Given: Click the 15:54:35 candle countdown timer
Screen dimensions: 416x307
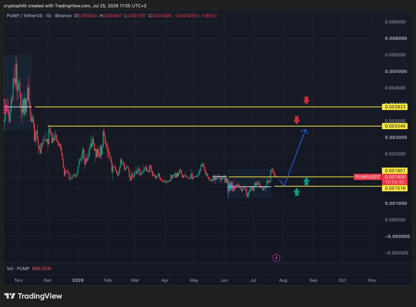Looking at the screenshot, I should click(x=395, y=182).
